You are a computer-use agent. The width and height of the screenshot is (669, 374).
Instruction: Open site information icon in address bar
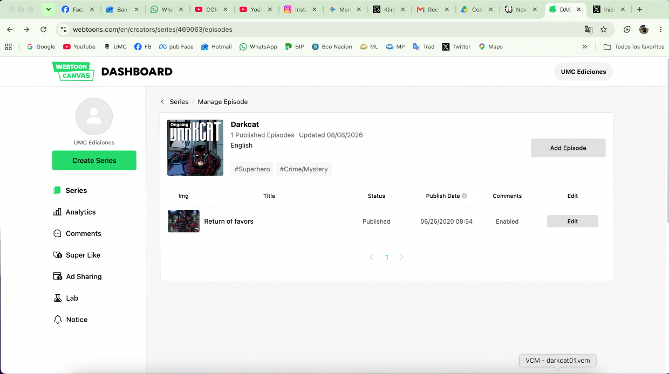pyautogui.click(x=64, y=30)
